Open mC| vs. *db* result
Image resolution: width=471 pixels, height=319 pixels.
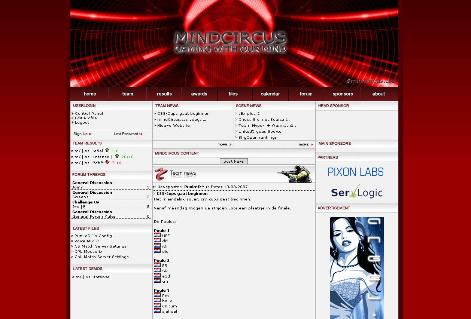[x=89, y=163]
